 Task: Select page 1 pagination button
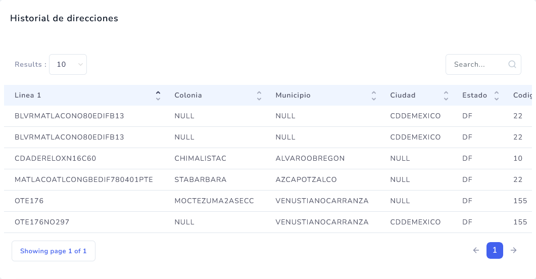point(495,250)
